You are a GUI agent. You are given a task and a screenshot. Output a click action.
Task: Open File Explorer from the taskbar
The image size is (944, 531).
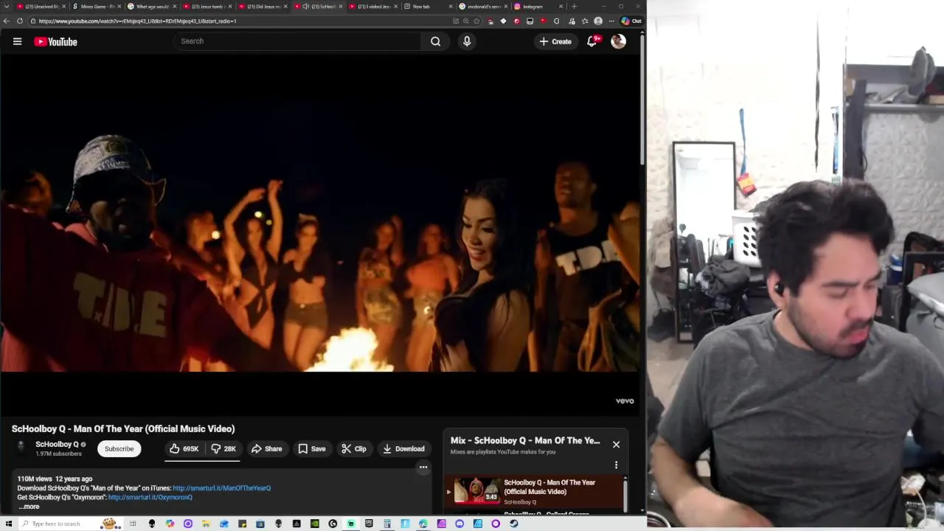click(206, 524)
